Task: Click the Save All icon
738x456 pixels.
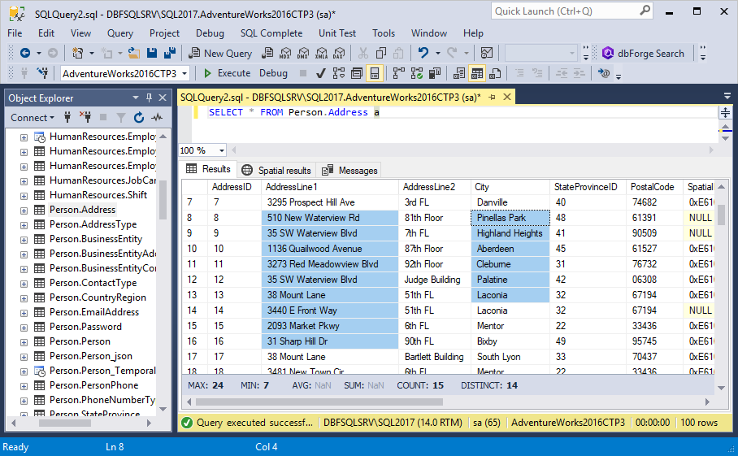Action: 169,53
